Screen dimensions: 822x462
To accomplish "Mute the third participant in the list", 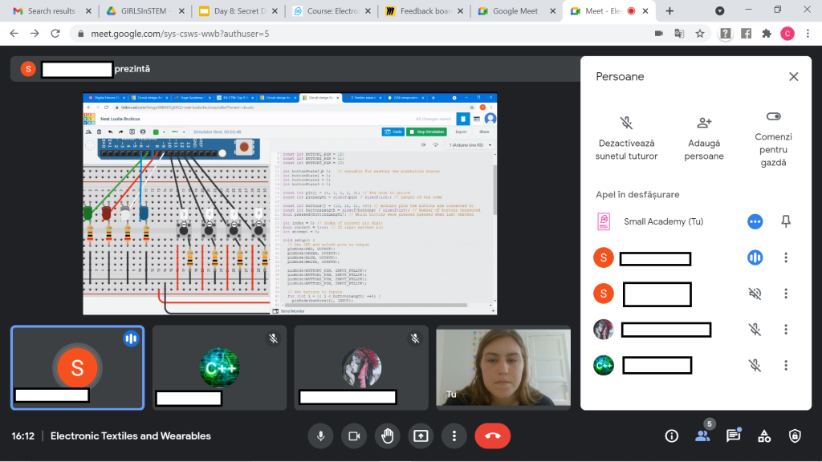I will 755,330.
